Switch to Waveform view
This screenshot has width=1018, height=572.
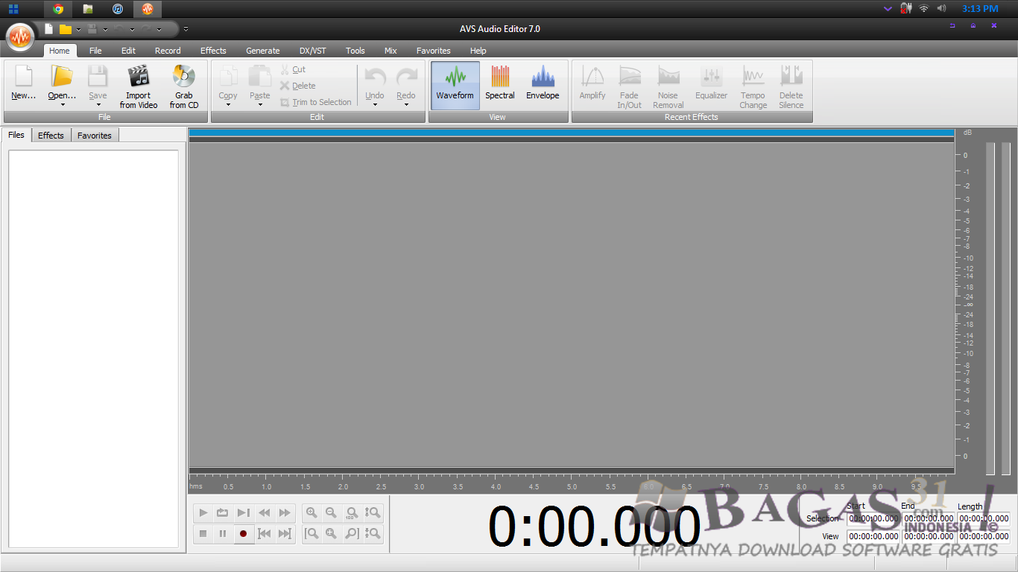pyautogui.click(x=455, y=85)
